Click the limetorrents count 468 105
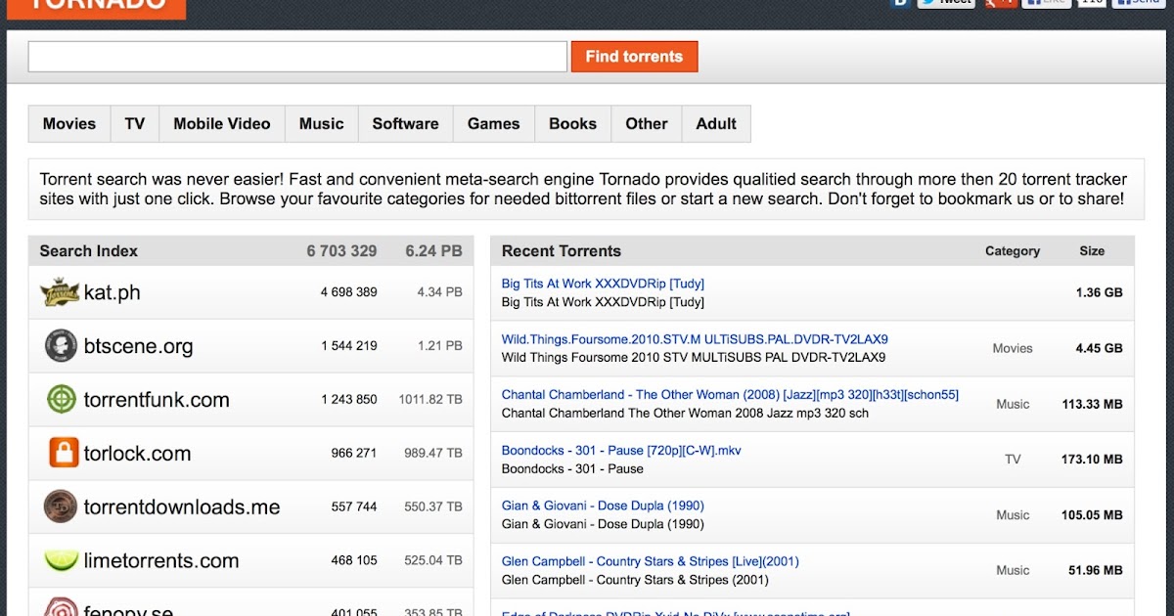Image resolution: width=1174 pixels, height=616 pixels. (354, 561)
